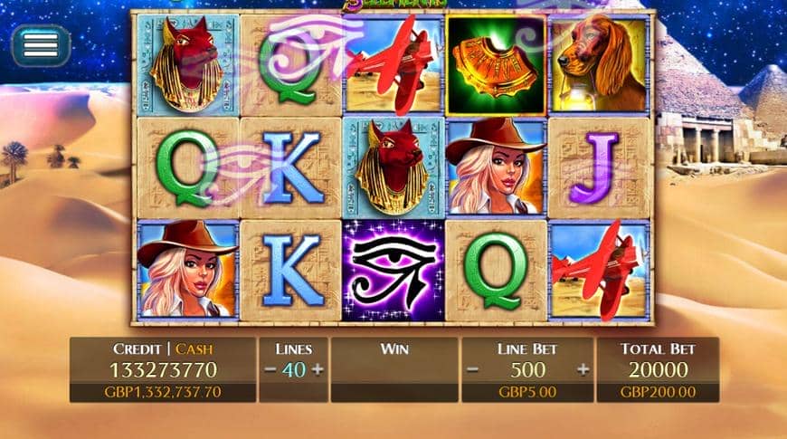Increase Lines with the plus button
The height and width of the screenshot is (439, 787).
point(318,370)
